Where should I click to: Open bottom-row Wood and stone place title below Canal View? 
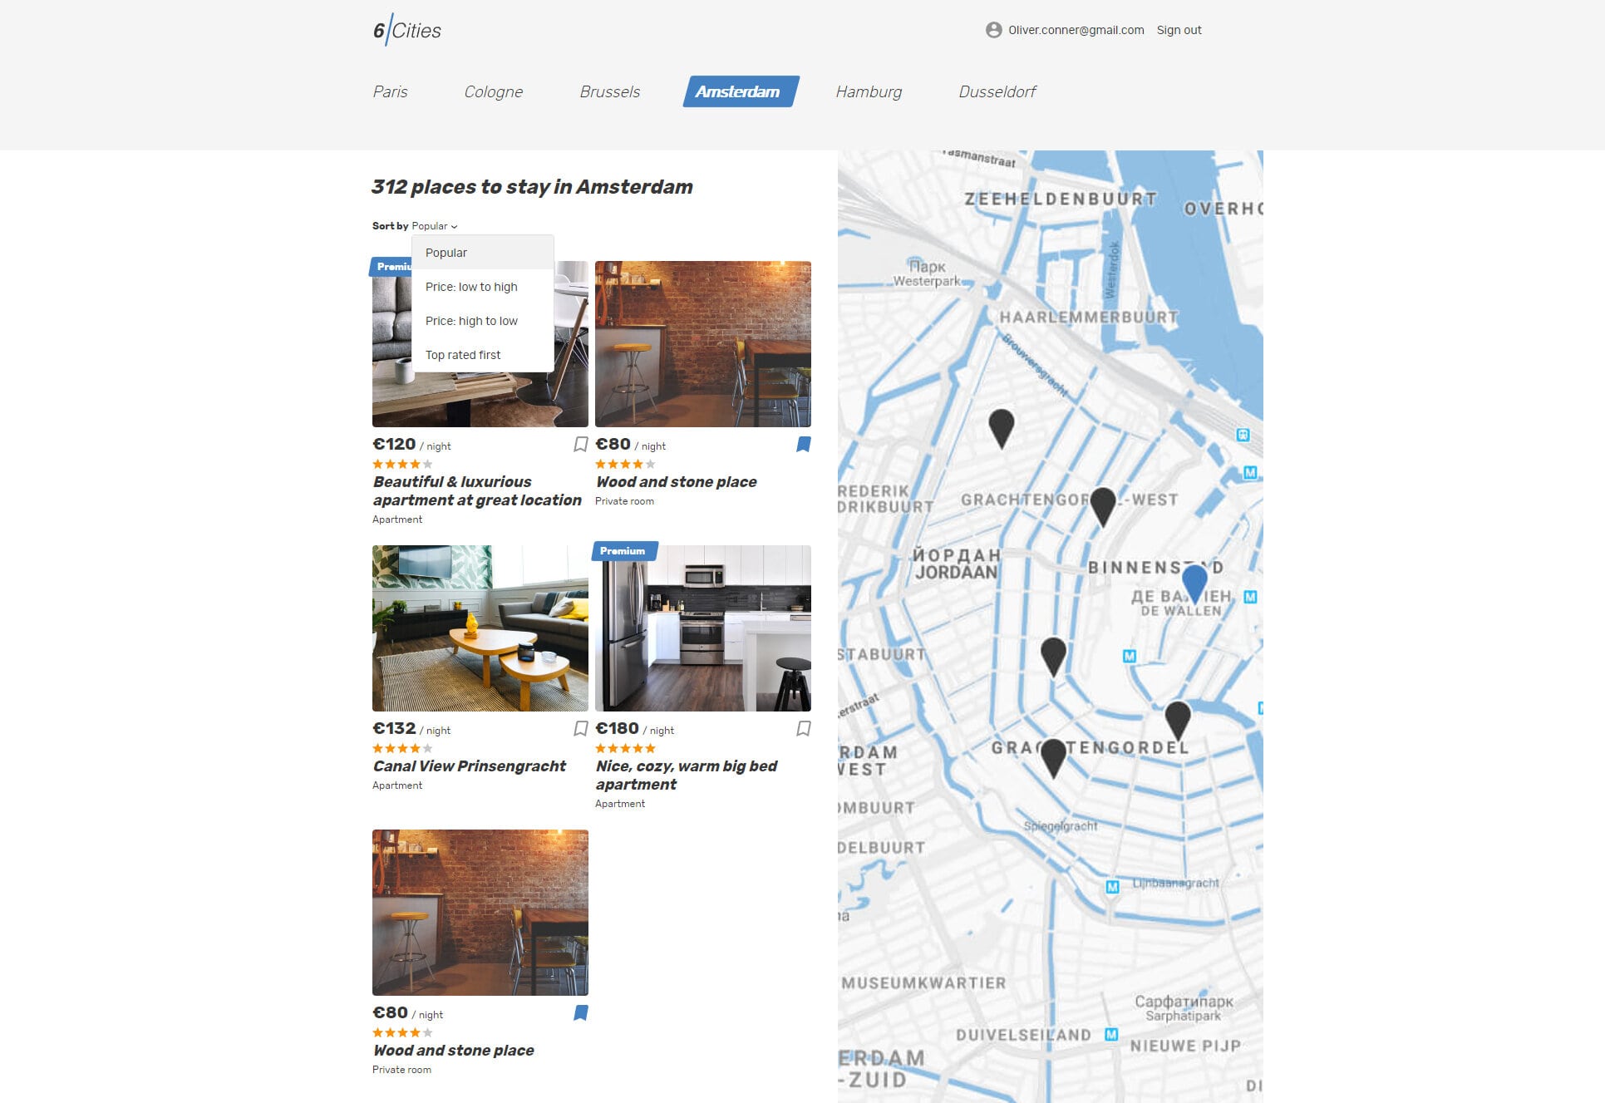pyautogui.click(x=453, y=1051)
